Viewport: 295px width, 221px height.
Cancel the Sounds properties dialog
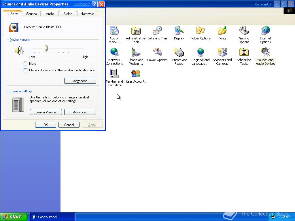[x=69, y=125]
